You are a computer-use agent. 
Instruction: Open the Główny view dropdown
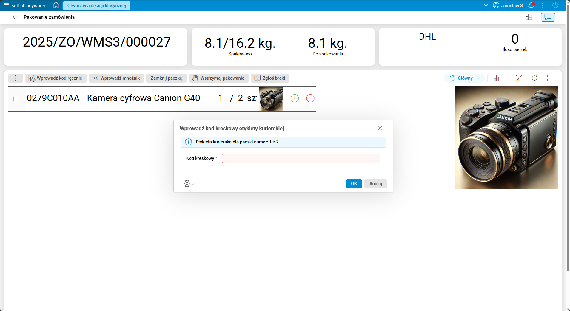coord(464,78)
